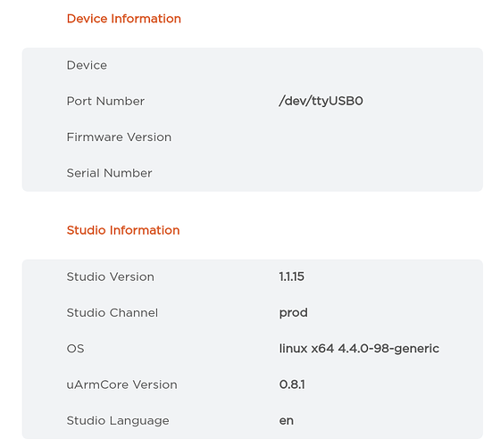Click the Serial Number label
Viewport: 492px width, 446px height.
click(109, 173)
